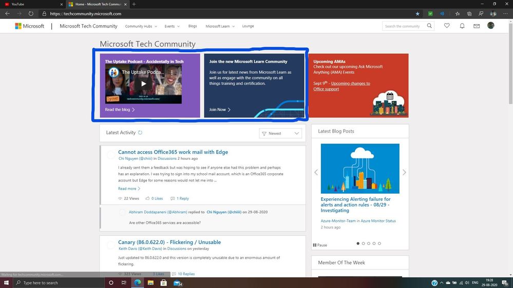Open the cloud city blog thumbnail
This screenshot has width=513, height=288.
point(360,169)
